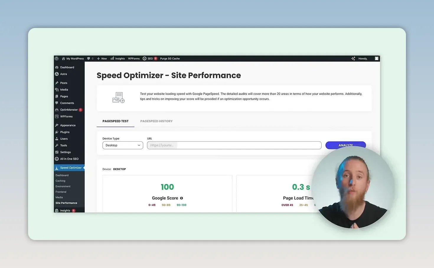Click the info icon beside Google Score

(x=182, y=198)
